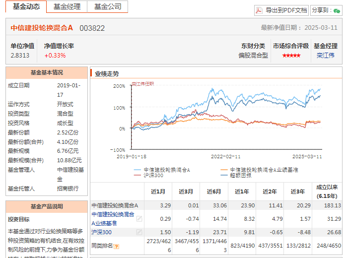
Task: Click the 最新净值日期 2025-03-11 text
Action: (299, 28)
